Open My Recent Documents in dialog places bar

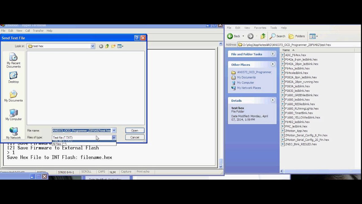[x=14, y=60]
